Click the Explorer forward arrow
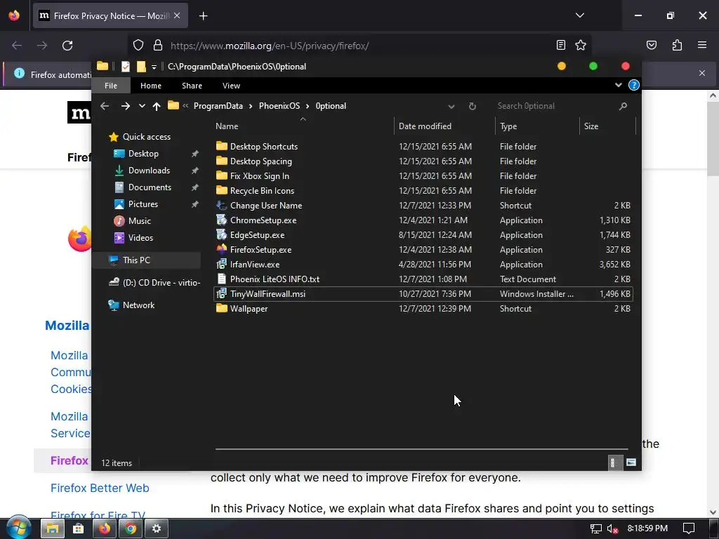This screenshot has height=539, width=719. point(125,106)
